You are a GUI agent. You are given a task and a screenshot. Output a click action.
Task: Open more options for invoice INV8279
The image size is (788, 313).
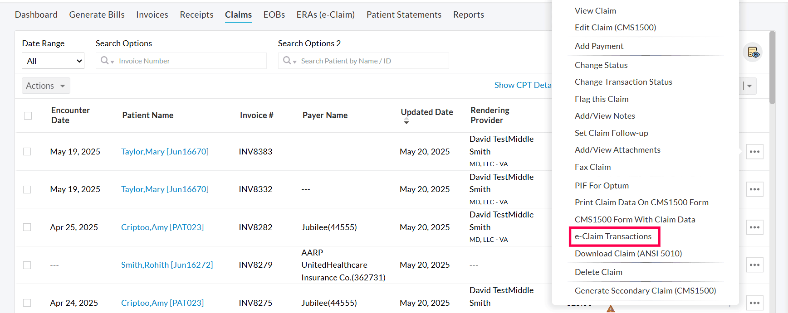pyautogui.click(x=754, y=265)
